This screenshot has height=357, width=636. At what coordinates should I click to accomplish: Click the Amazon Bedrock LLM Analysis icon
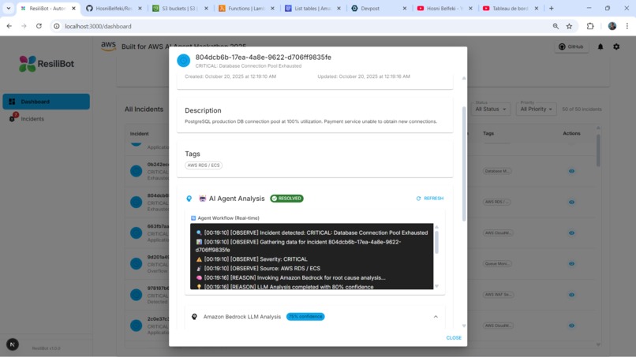click(194, 317)
